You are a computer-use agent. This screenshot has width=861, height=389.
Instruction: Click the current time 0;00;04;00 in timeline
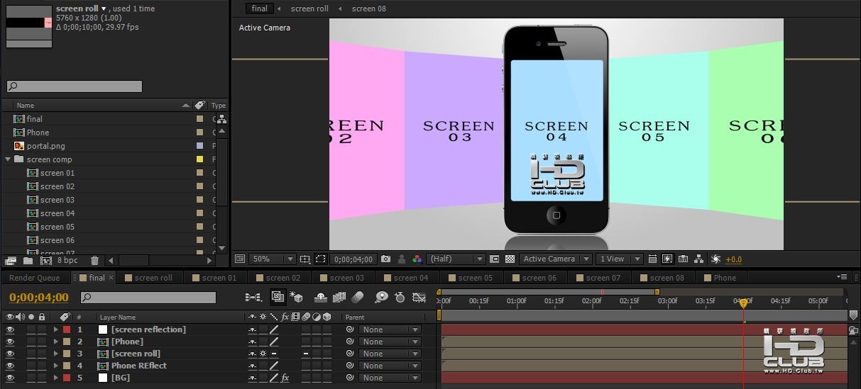point(39,298)
